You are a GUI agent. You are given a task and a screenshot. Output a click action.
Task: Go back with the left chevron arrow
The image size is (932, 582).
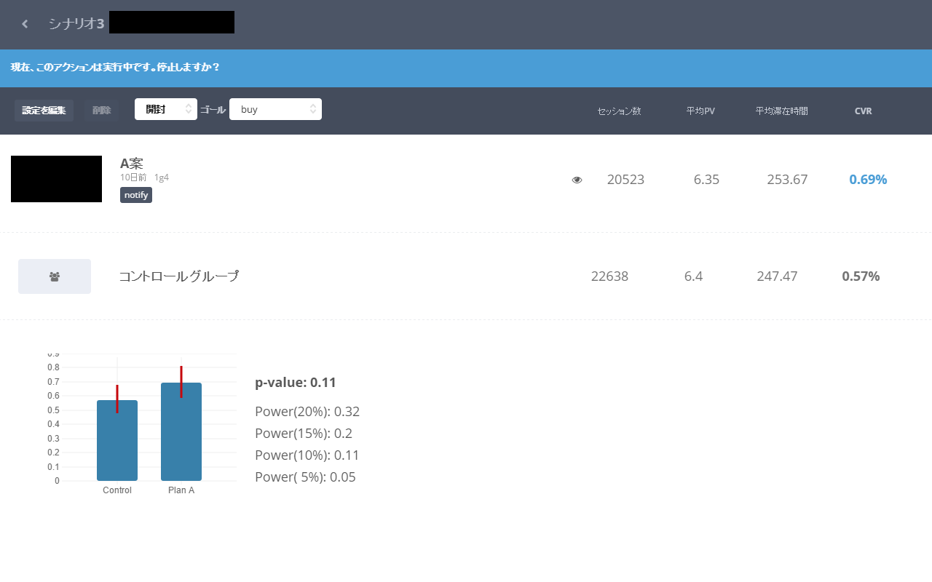tap(25, 24)
